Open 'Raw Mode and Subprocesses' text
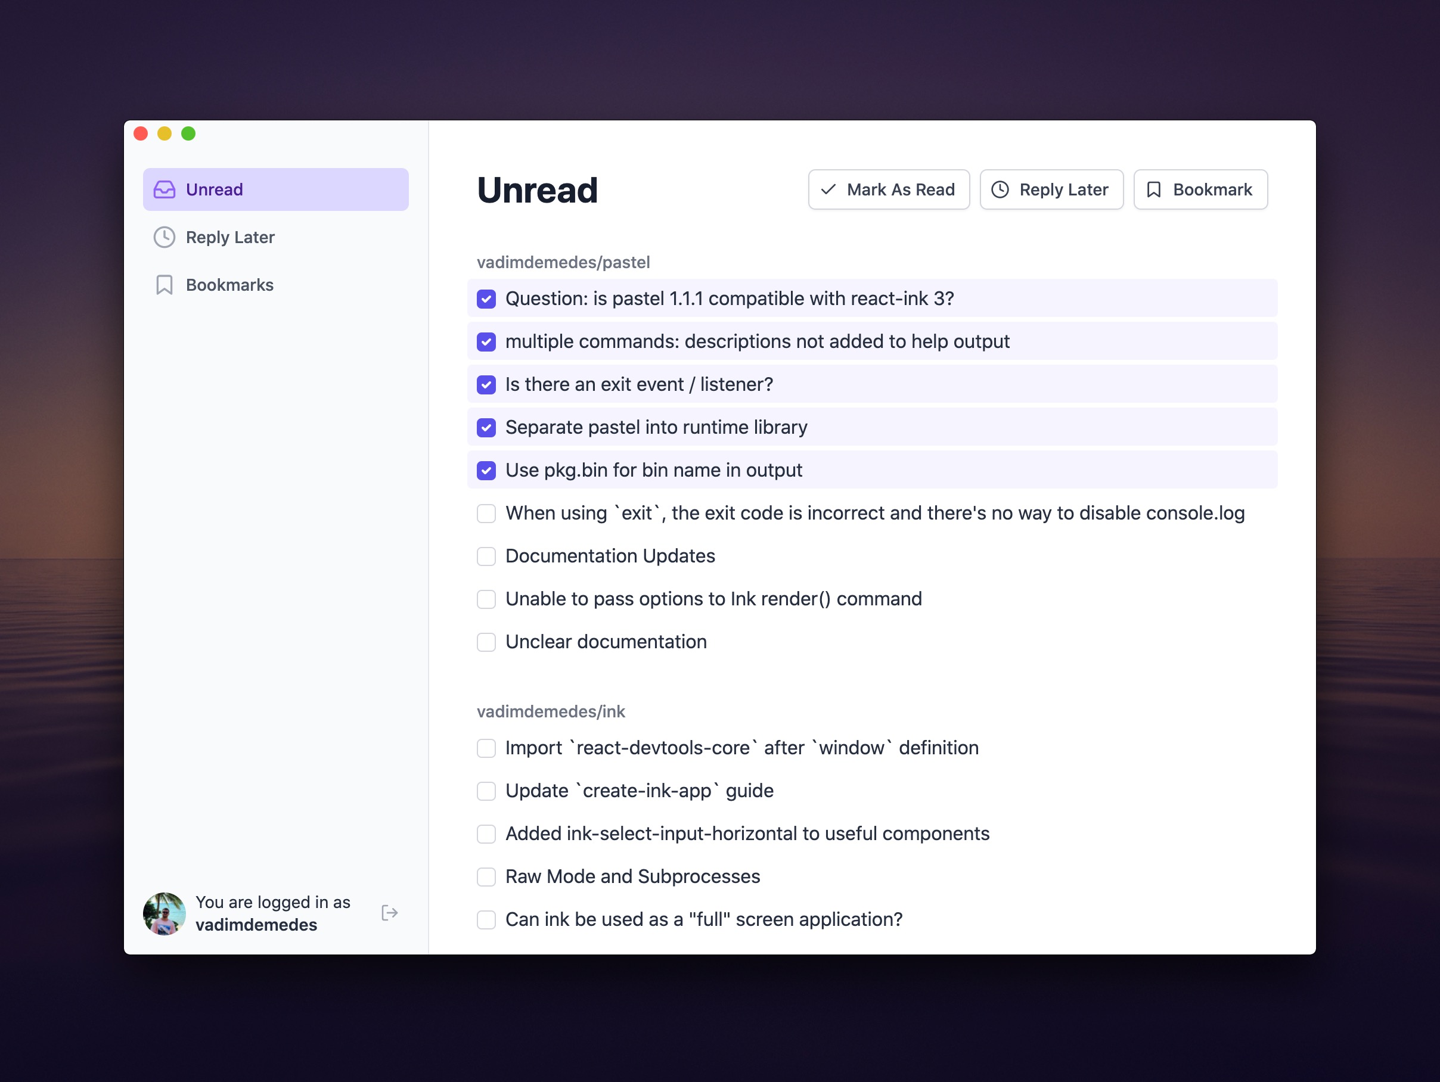The image size is (1440, 1082). [x=633, y=877]
